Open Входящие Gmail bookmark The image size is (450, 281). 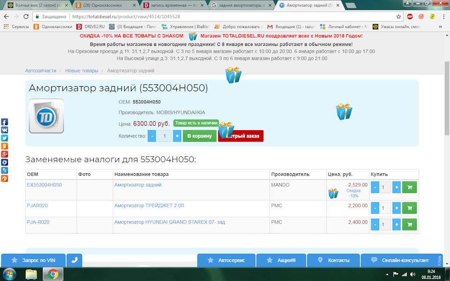tap(291, 27)
